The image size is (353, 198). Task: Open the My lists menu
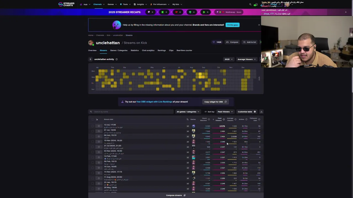point(177,4)
